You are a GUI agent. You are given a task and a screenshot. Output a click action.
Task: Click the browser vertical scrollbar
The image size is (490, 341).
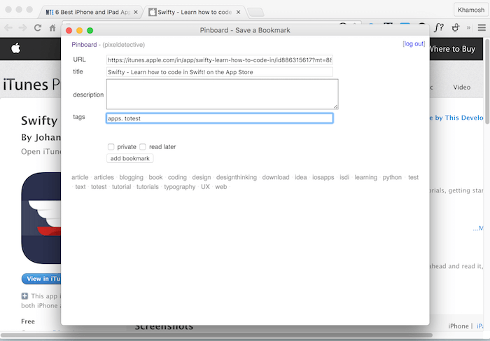pos(487,81)
